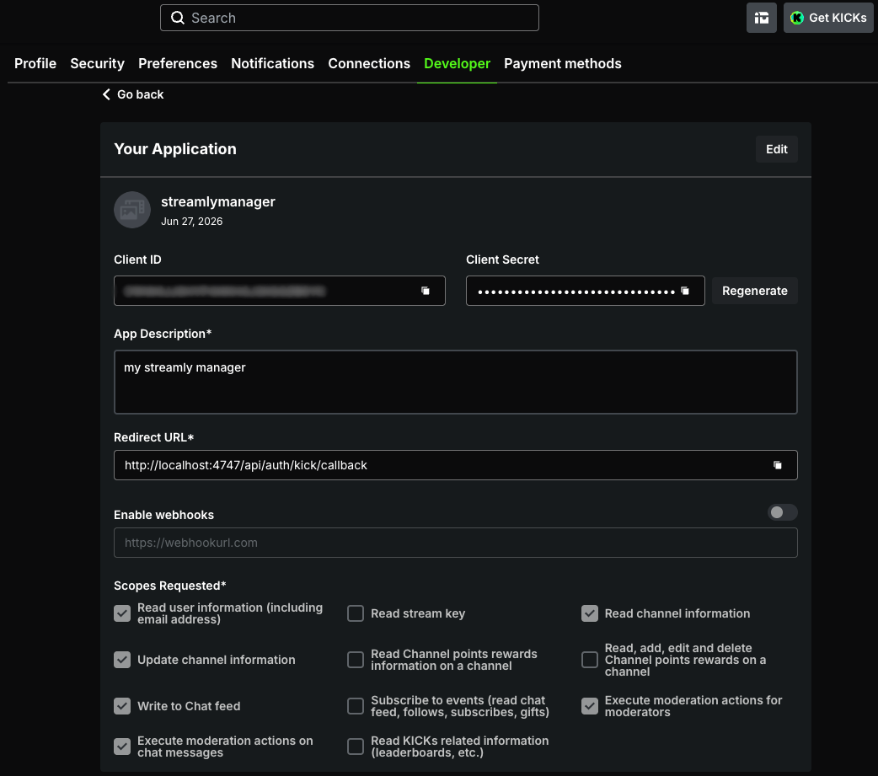Click the App Description text area

pos(455,382)
